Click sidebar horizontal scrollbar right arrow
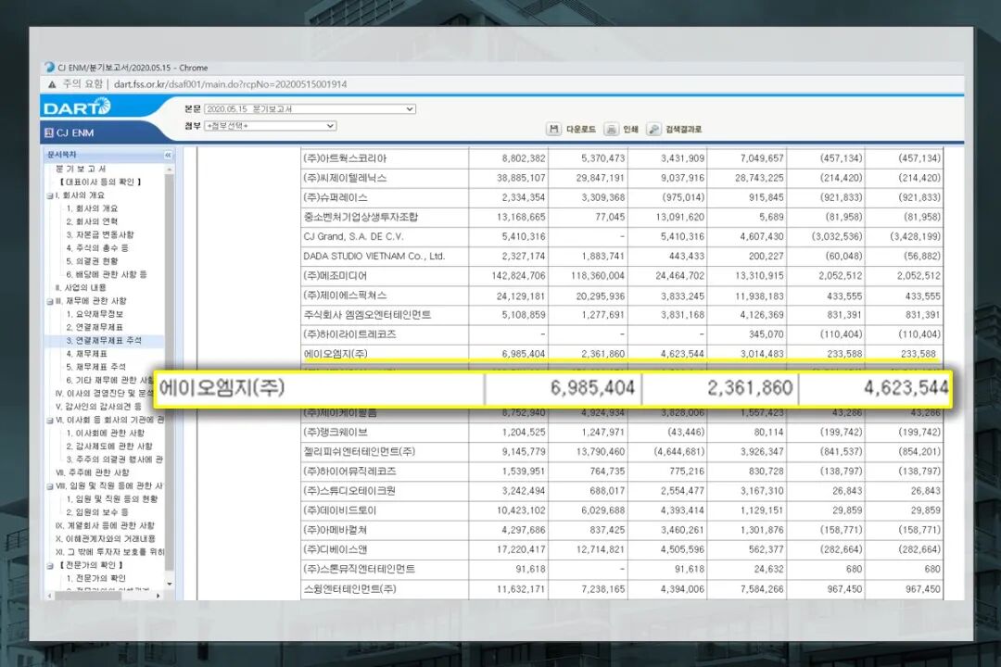 158,596
